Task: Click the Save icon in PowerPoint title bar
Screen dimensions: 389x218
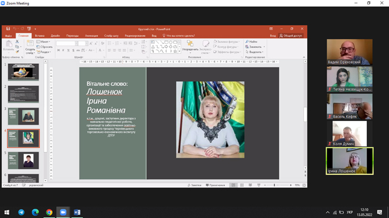Action: (x=8, y=29)
